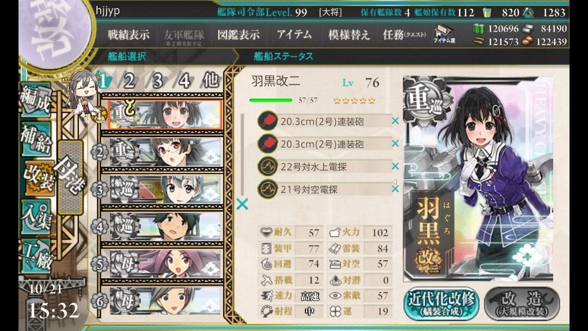Click the 改造 remodel button

click(x=522, y=304)
